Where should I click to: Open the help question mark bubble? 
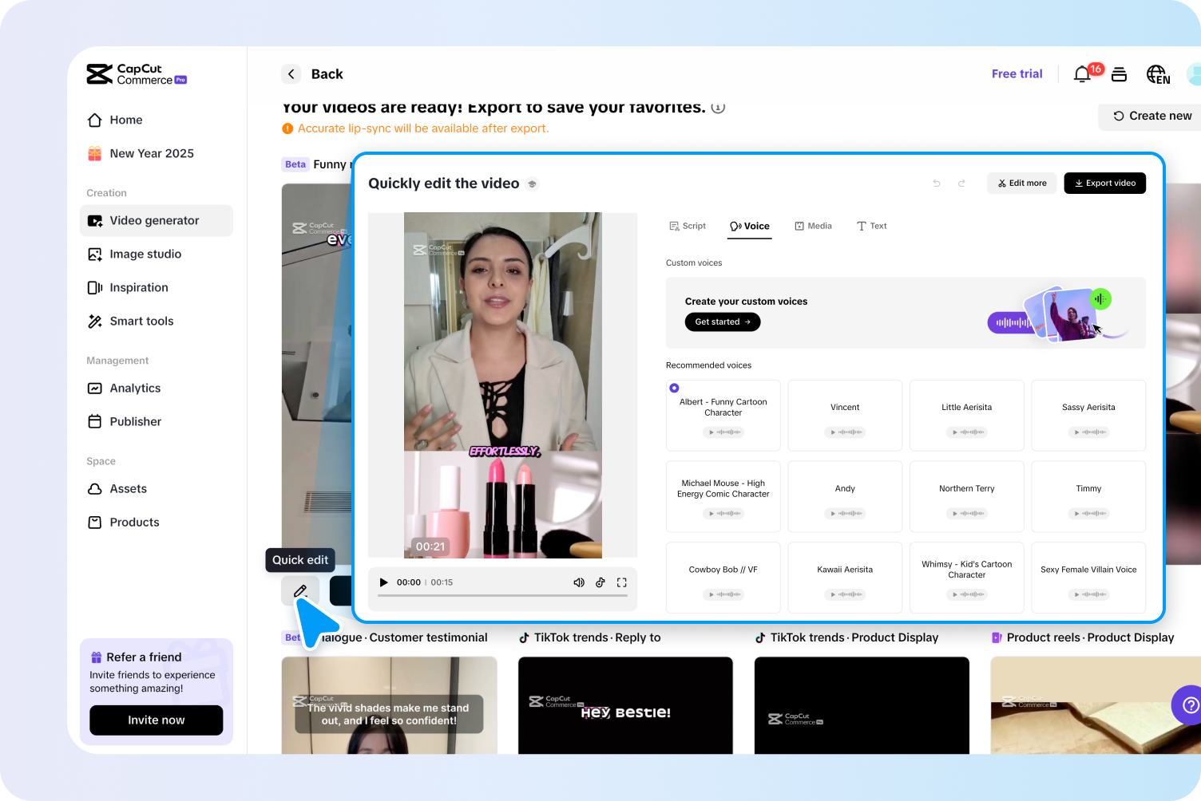[x=1189, y=705]
